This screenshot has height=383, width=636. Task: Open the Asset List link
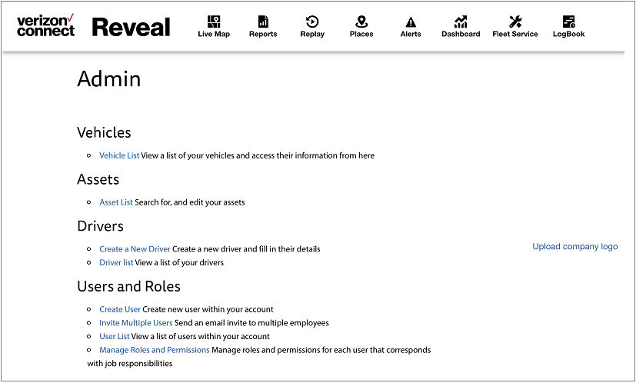[x=116, y=202]
